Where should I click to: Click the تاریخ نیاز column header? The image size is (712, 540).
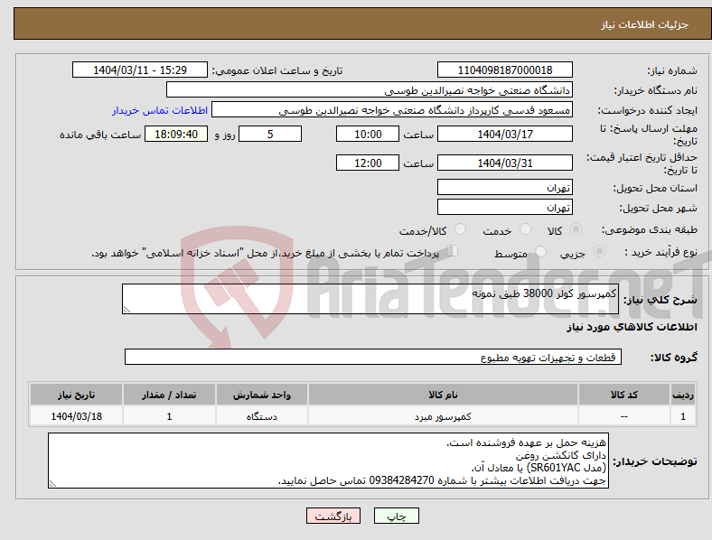(76, 395)
